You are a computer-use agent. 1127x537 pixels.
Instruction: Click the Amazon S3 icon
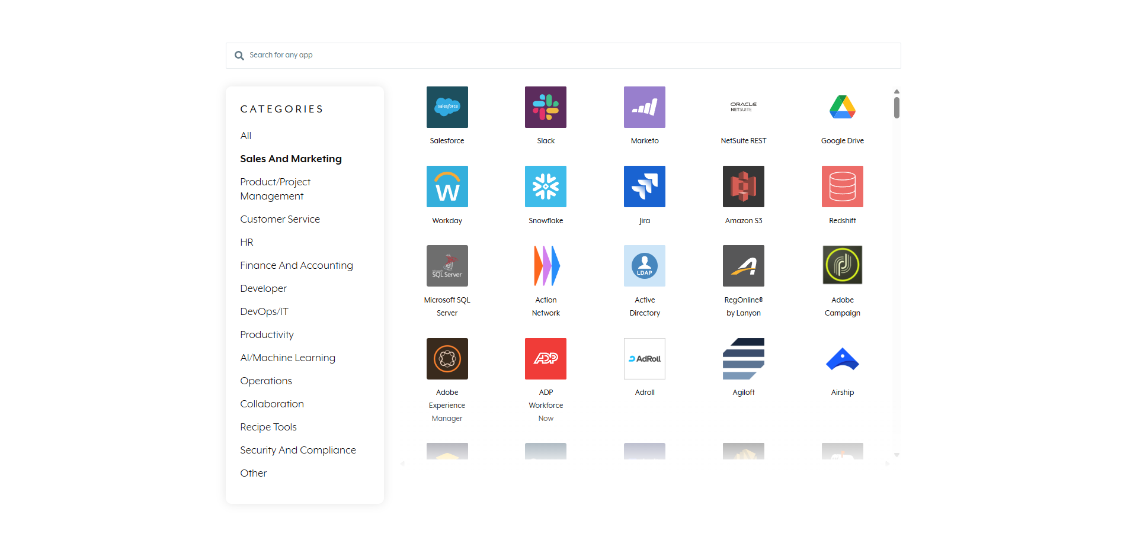(x=743, y=186)
